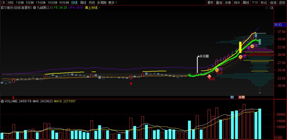Switch to the 周线 weekly chart tab
This screenshot has height=140, width=287.
click(83, 3)
